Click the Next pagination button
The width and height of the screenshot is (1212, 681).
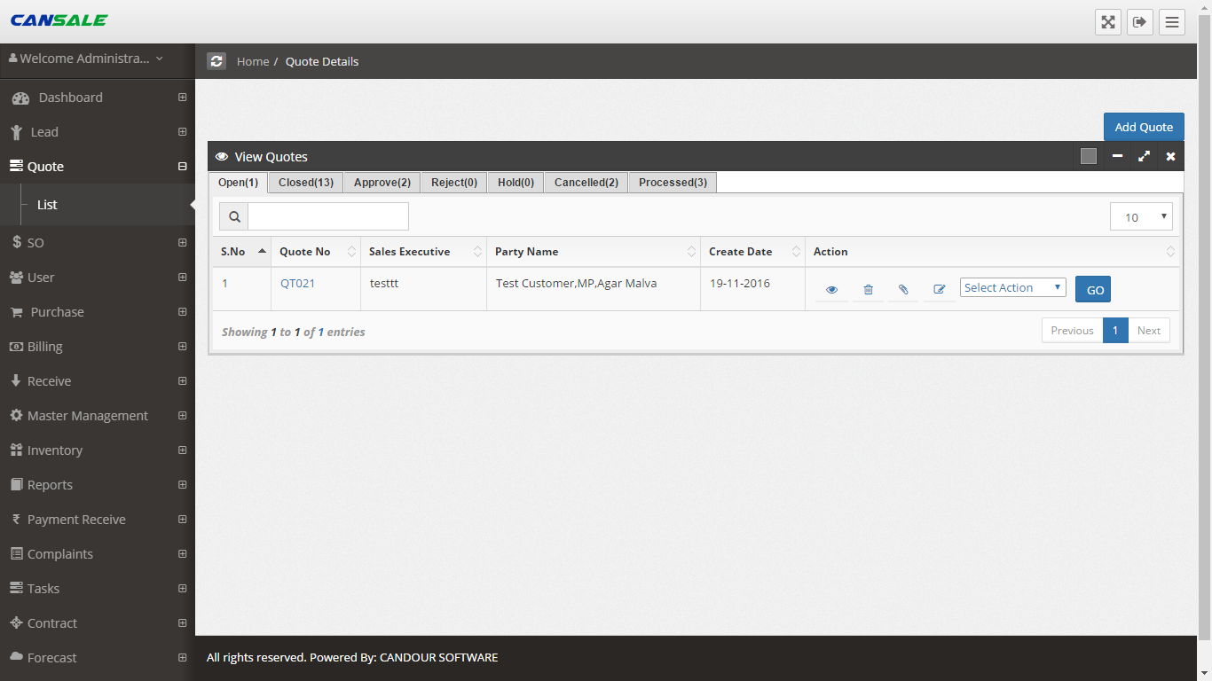pyautogui.click(x=1149, y=331)
